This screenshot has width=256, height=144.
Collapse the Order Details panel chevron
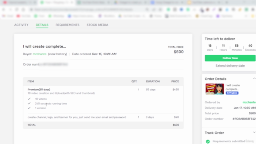click(x=254, y=78)
